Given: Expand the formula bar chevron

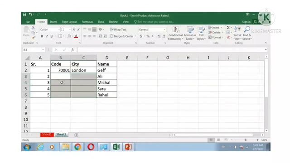Looking at the screenshot, I should (x=266, y=50).
